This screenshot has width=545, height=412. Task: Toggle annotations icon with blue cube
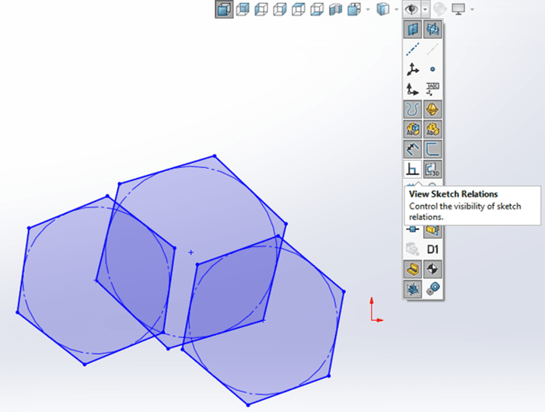[413, 129]
